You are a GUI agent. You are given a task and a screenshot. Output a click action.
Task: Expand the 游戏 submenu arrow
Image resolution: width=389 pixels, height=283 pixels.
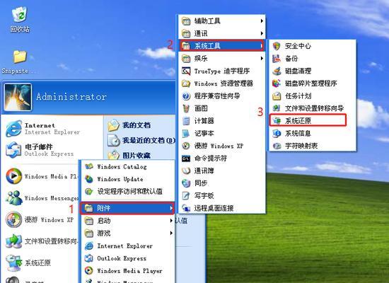click(x=171, y=233)
